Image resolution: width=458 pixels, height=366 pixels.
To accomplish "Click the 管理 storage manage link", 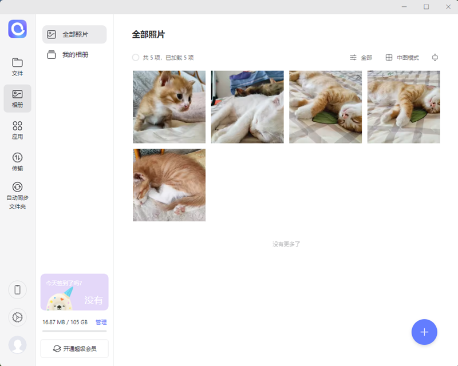I will (101, 322).
